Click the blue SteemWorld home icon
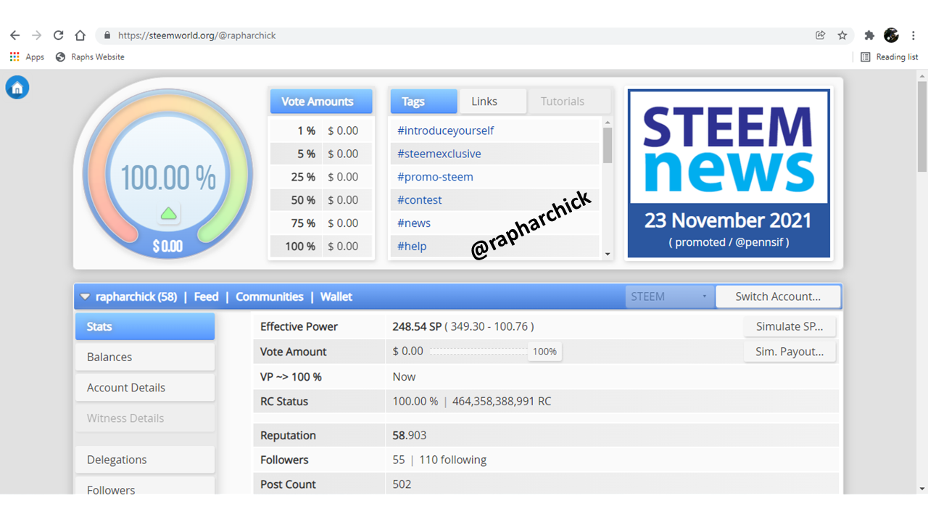928x522 pixels. coord(17,88)
